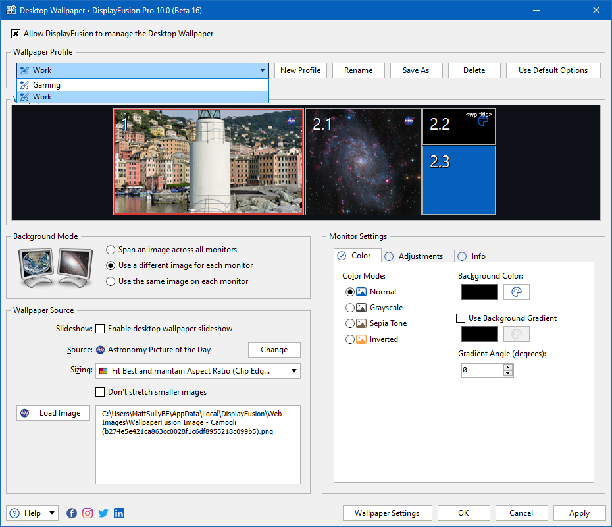Click the Twitter bird icon
The image size is (612, 527).
point(103,513)
